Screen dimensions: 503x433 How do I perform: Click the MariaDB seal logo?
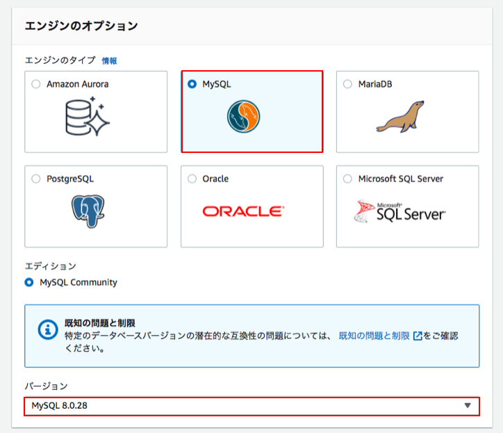pos(400,117)
